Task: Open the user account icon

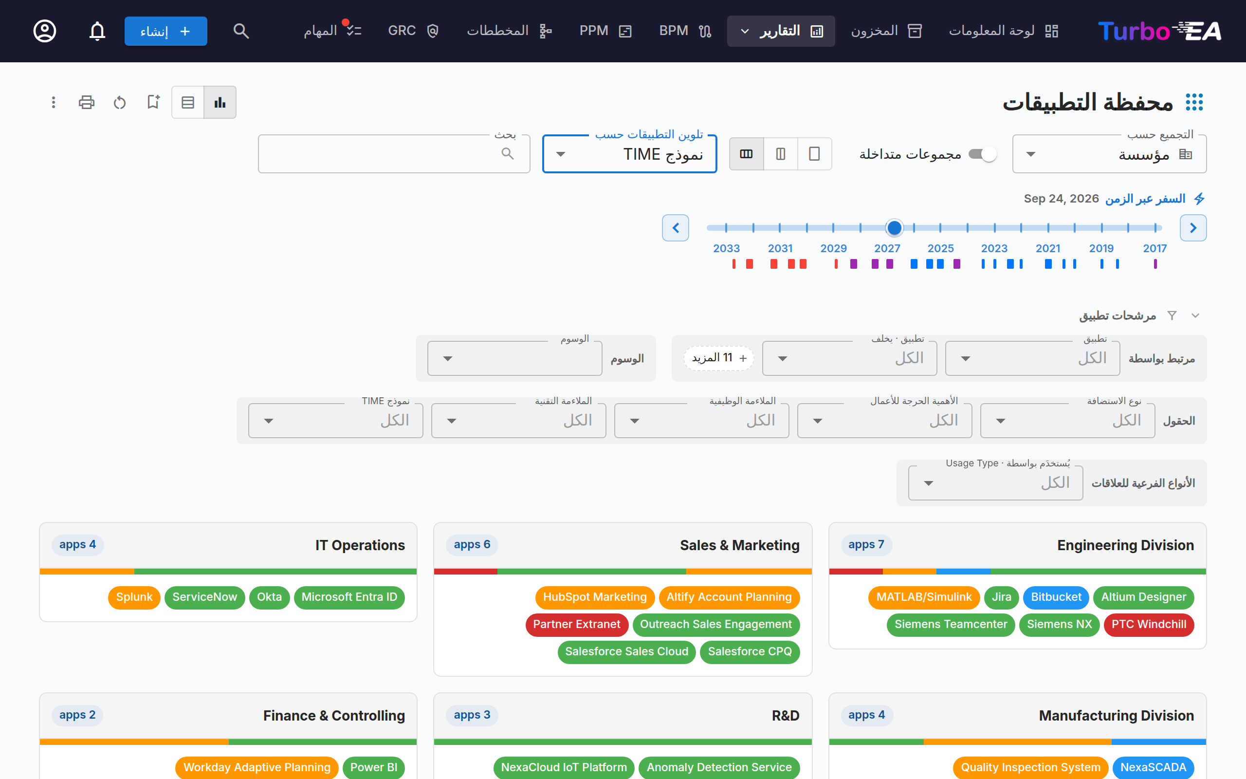Action: [x=45, y=31]
